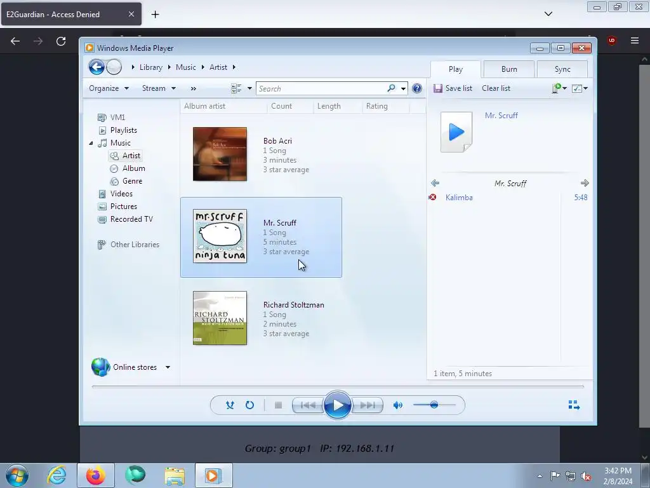Open Online stores dropdown arrow
The height and width of the screenshot is (488, 650).
pyautogui.click(x=168, y=367)
